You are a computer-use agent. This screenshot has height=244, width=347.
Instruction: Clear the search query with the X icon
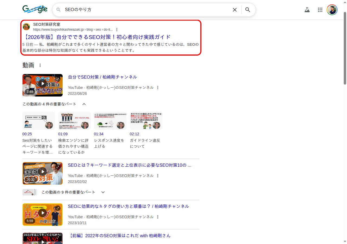(x=234, y=9)
